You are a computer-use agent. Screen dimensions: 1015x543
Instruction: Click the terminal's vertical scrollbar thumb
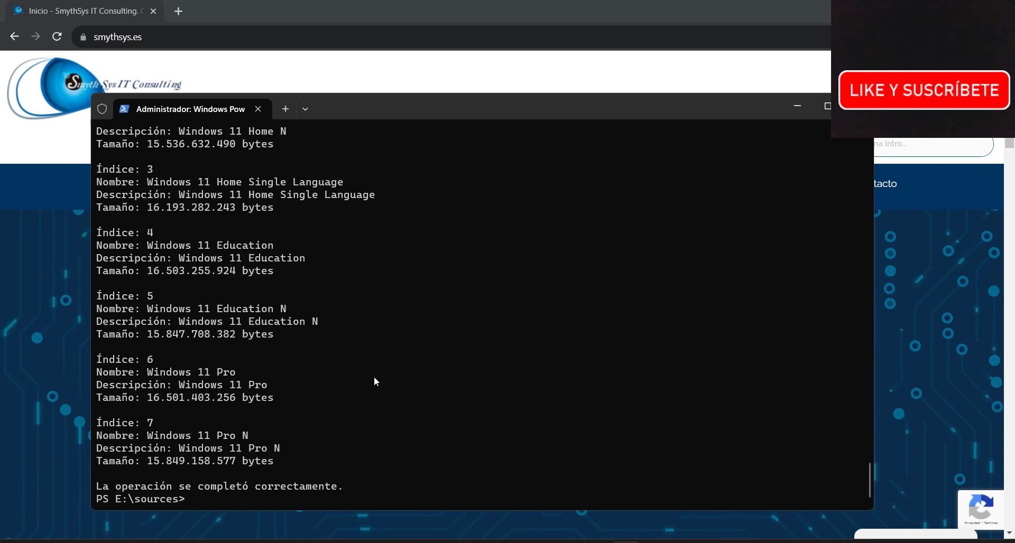click(870, 480)
